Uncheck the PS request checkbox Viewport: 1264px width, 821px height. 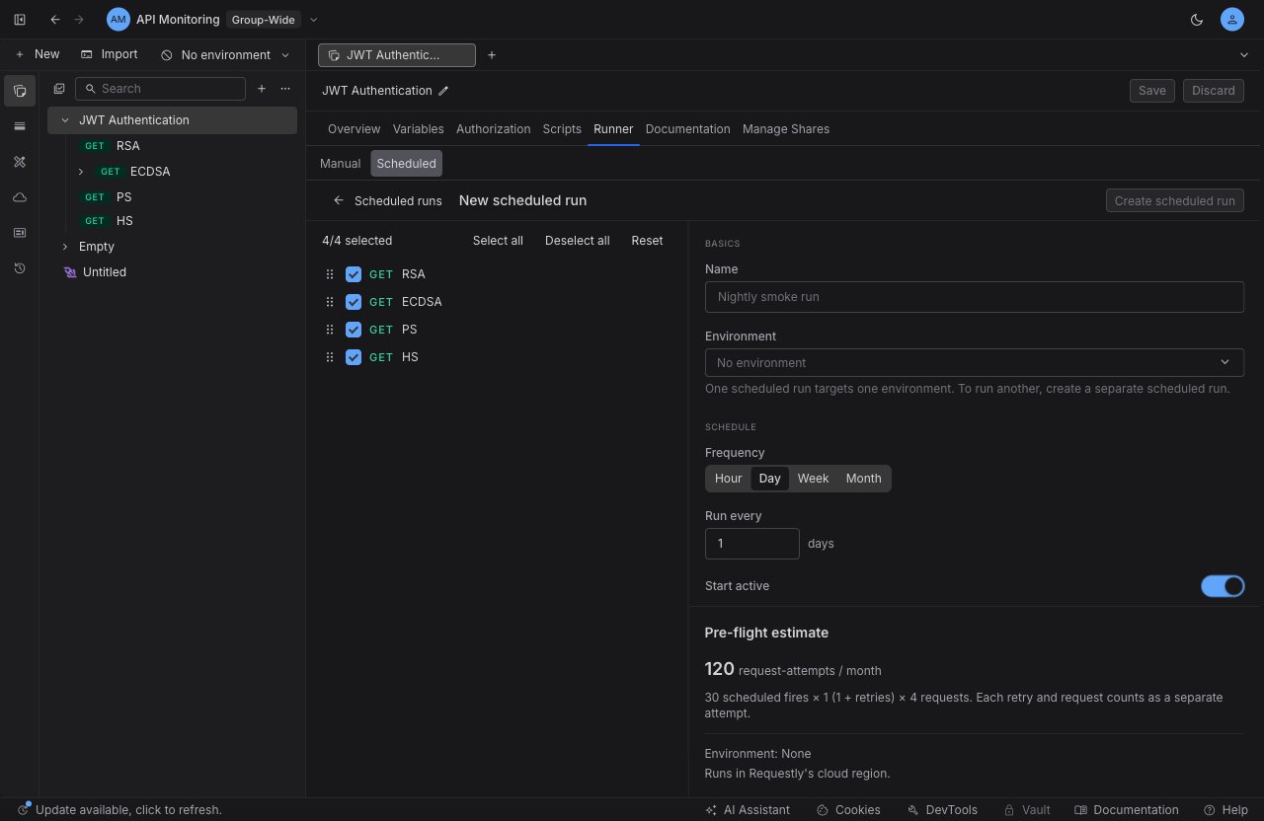point(354,330)
